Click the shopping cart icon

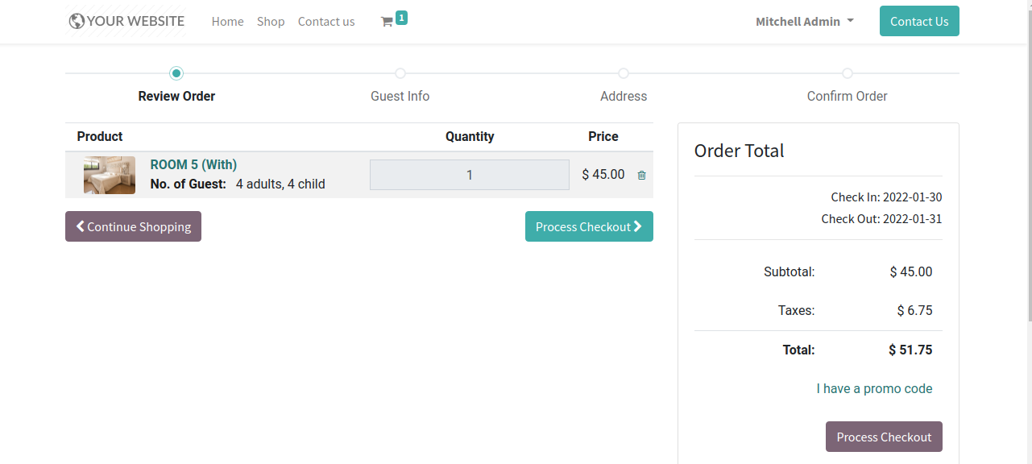387,23
